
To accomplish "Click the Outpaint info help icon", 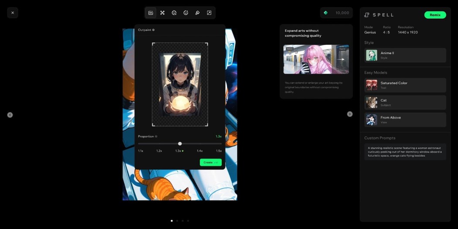I will tap(154, 30).
